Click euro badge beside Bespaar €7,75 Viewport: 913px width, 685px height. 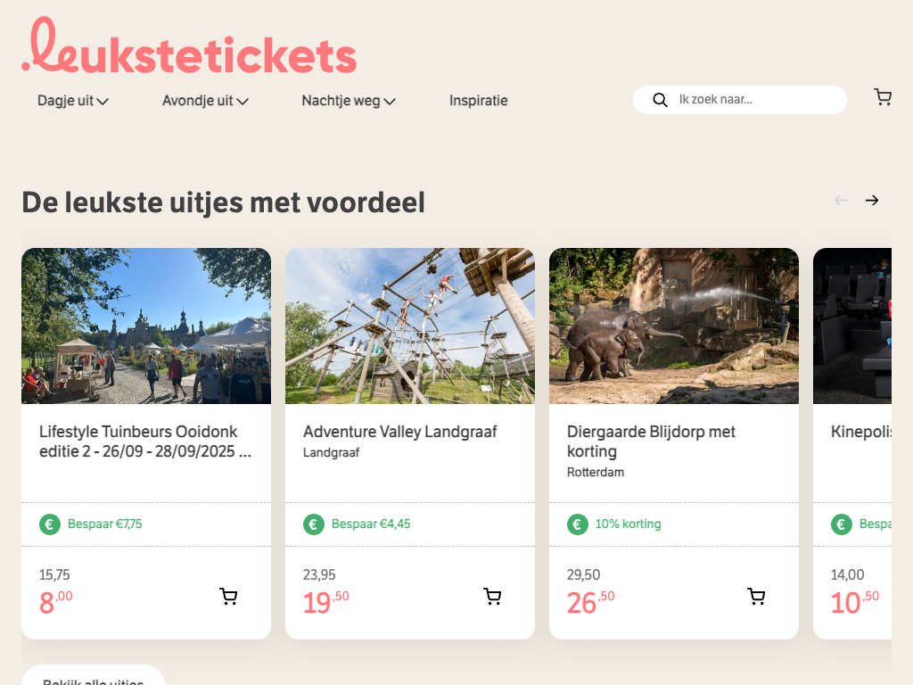[x=50, y=524]
